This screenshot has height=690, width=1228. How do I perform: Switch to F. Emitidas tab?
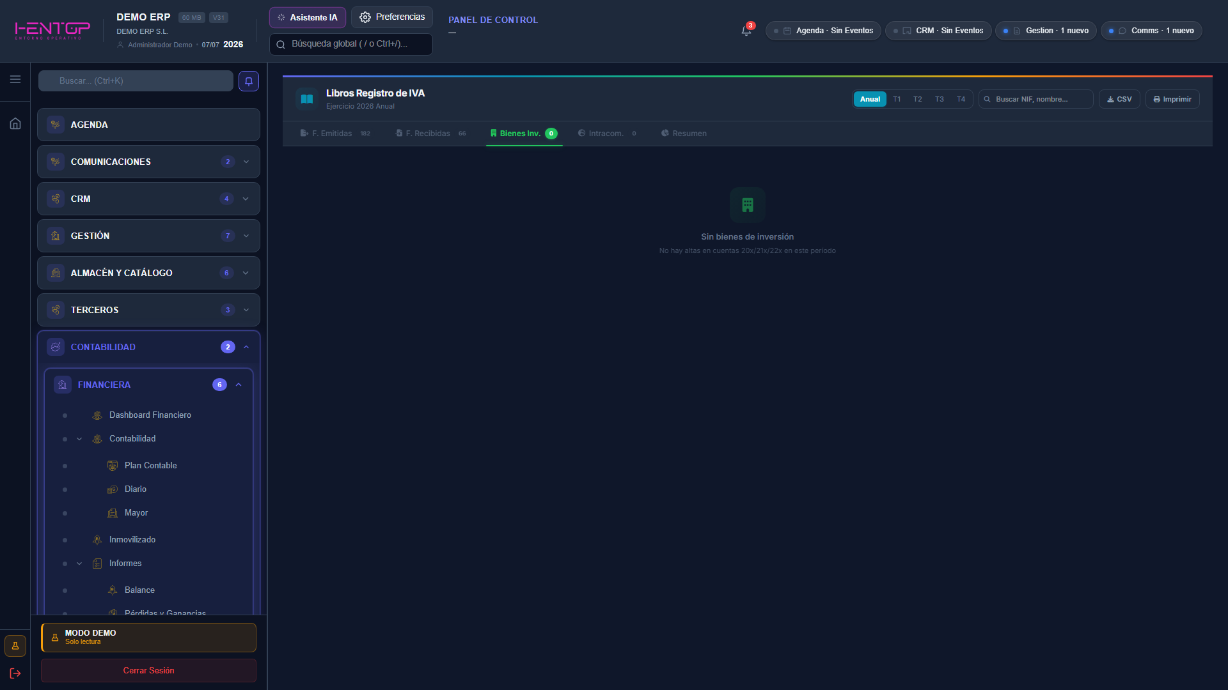[x=335, y=134]
